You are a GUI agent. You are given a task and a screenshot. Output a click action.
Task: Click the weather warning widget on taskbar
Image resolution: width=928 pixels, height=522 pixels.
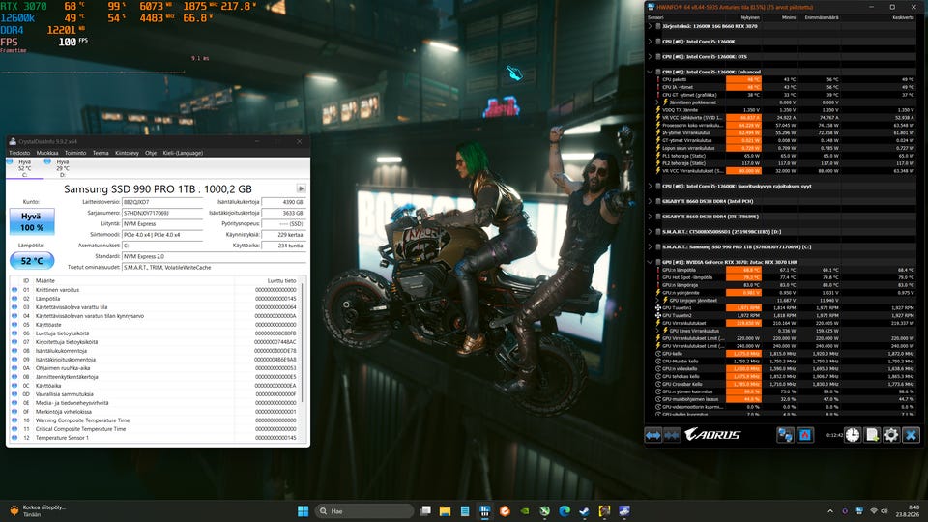(38, 510)
